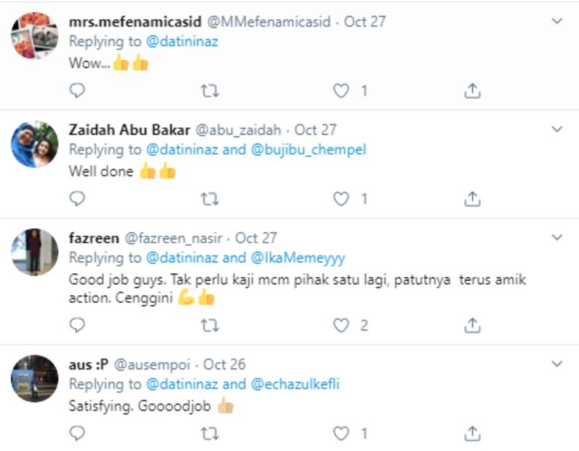Image resolution: width=579 pixels, height=451 pixels.
Task: Open the @bujibu_chempel mention link
Action: [308, 150]
